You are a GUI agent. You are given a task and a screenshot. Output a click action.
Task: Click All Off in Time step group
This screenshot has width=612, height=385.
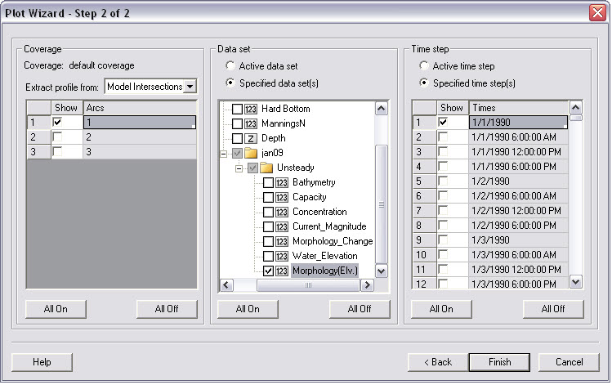(553, 309)
